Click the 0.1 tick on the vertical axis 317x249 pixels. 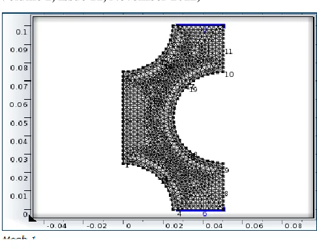[22, 32]
